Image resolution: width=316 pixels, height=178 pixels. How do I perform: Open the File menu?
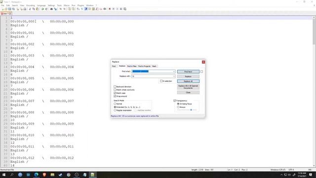[x=2, y=5]
